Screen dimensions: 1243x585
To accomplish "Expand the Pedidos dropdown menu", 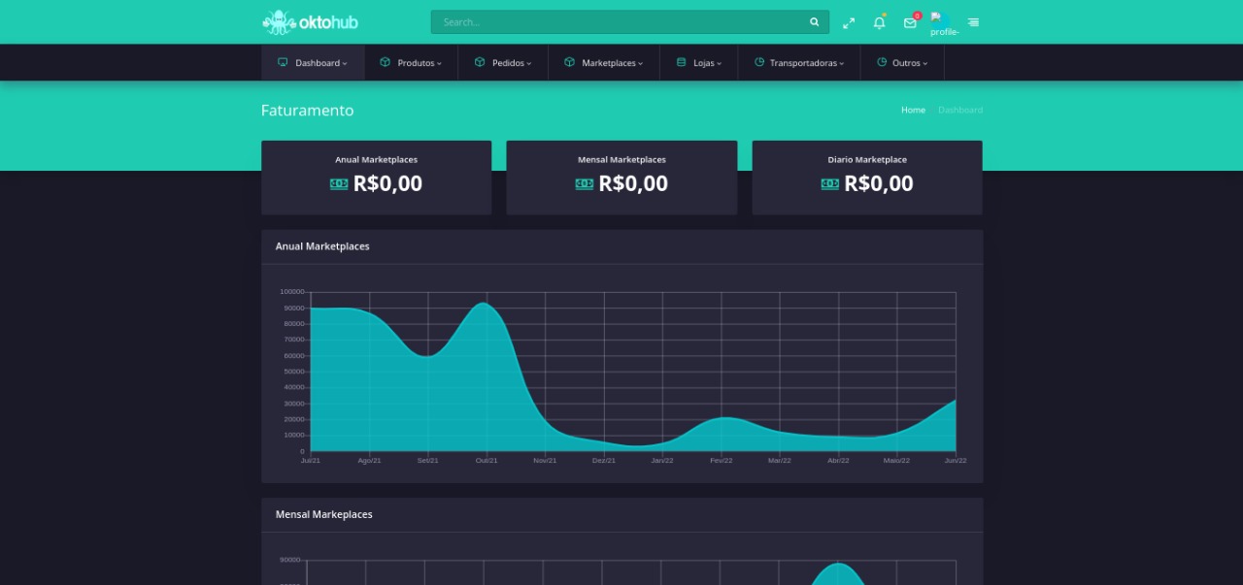I will [x=503, y=63].
